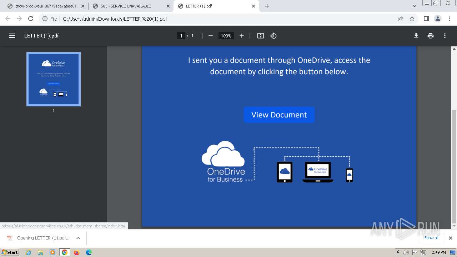Open the Chrome profile avatar
This screenshot has width=457, height=257.
pos(438,19)
